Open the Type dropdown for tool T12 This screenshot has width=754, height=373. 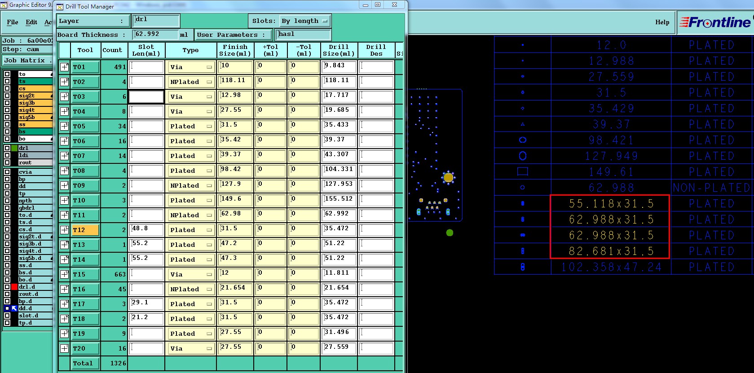pyautogui.click(x=191, y=230)
